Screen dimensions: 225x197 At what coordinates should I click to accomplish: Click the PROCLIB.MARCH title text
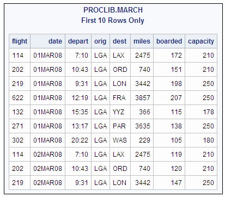(113, 10)
